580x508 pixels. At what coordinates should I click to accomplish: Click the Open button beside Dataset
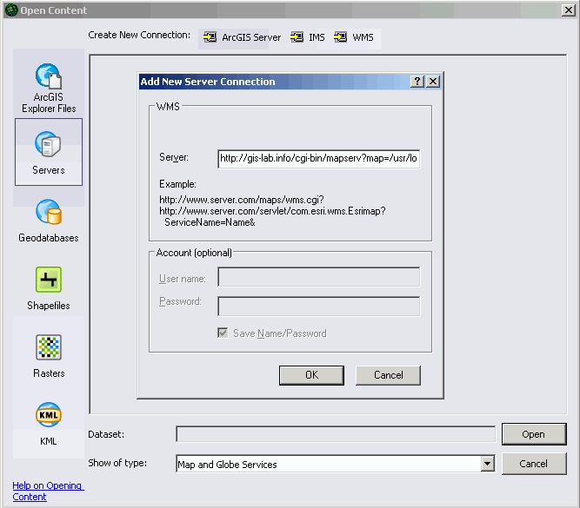[x=534, y=434]
